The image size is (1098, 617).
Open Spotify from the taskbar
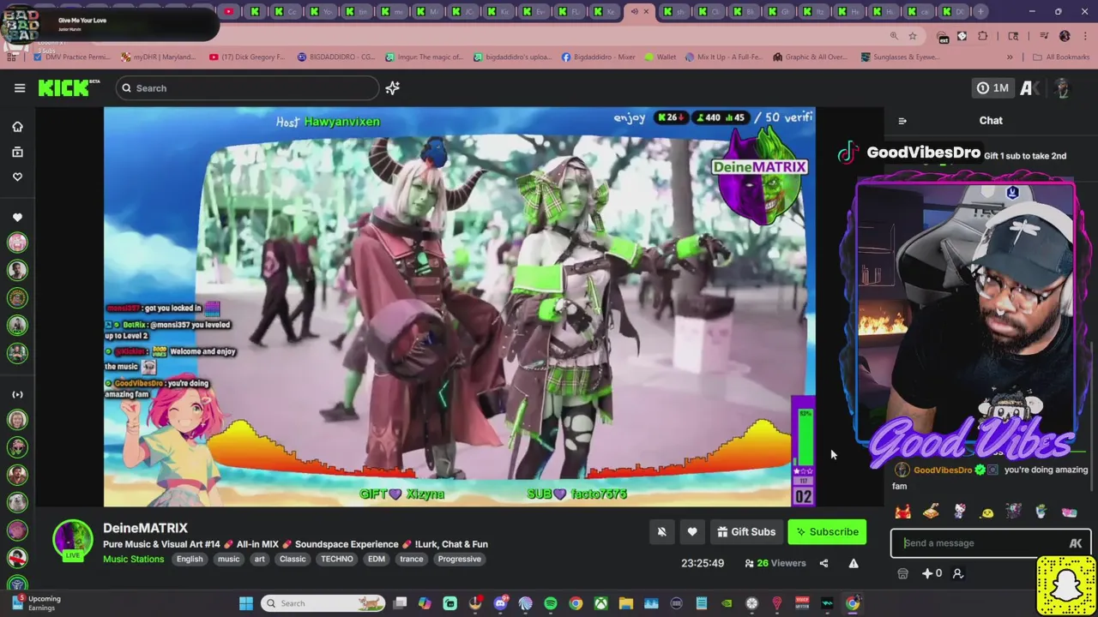click(x=551, y=603)
